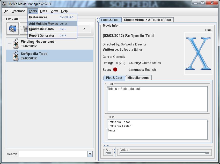Choose Update IMDb Info menu entry

pyautogui.click(x=52, y=29)
